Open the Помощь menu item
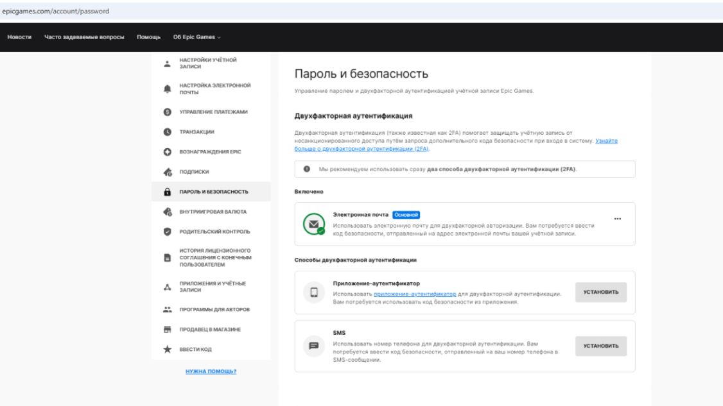Viewport: 723px width, 406px height. point(148,37)
